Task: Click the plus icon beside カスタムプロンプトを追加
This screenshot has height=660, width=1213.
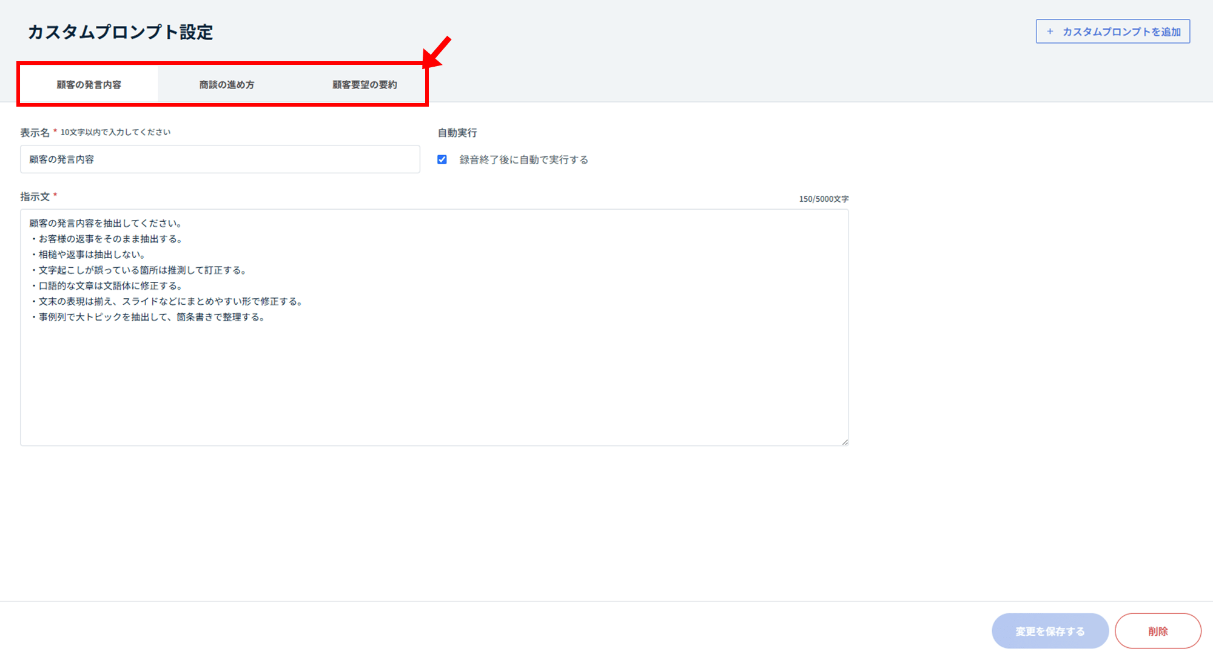Action: 1050,32
